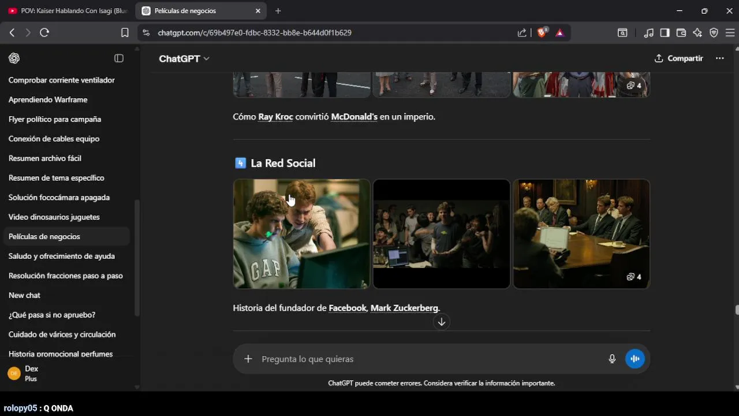Click the microphone dictation icon

click(x=612, y=359)
